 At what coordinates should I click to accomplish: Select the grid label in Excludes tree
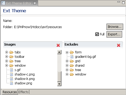tap(78, 61)
